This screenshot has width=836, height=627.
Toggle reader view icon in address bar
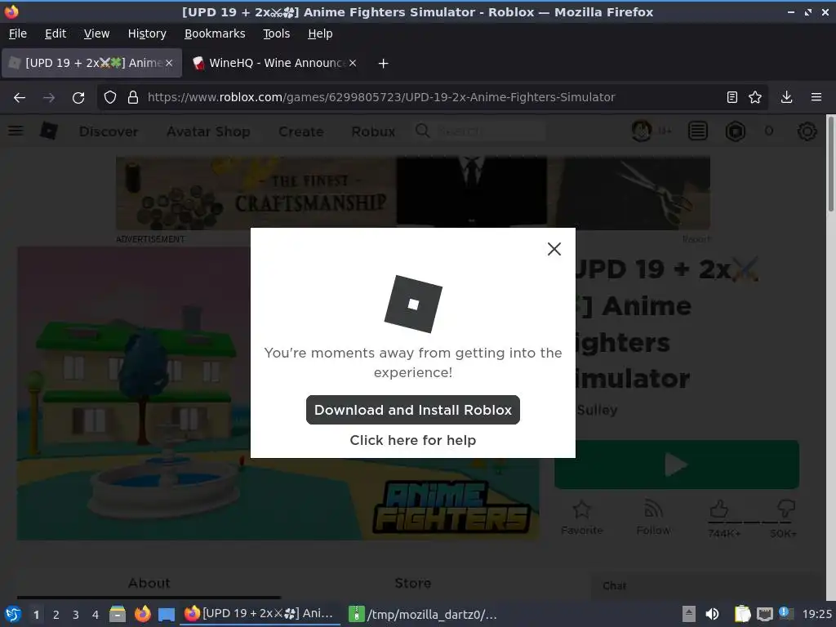[732, 97]
